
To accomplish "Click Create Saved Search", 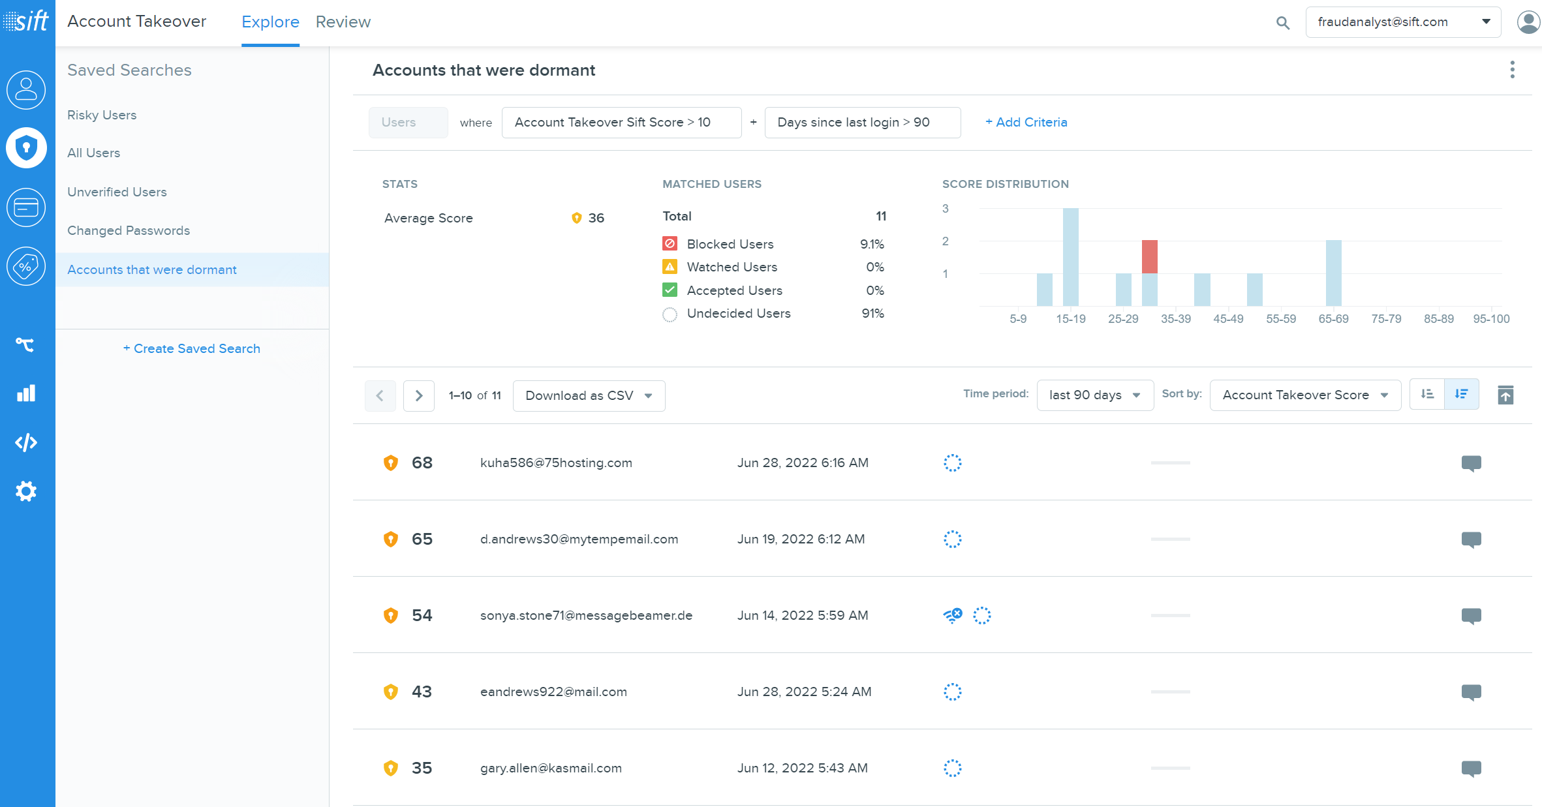I will click(x=192, y=348).
